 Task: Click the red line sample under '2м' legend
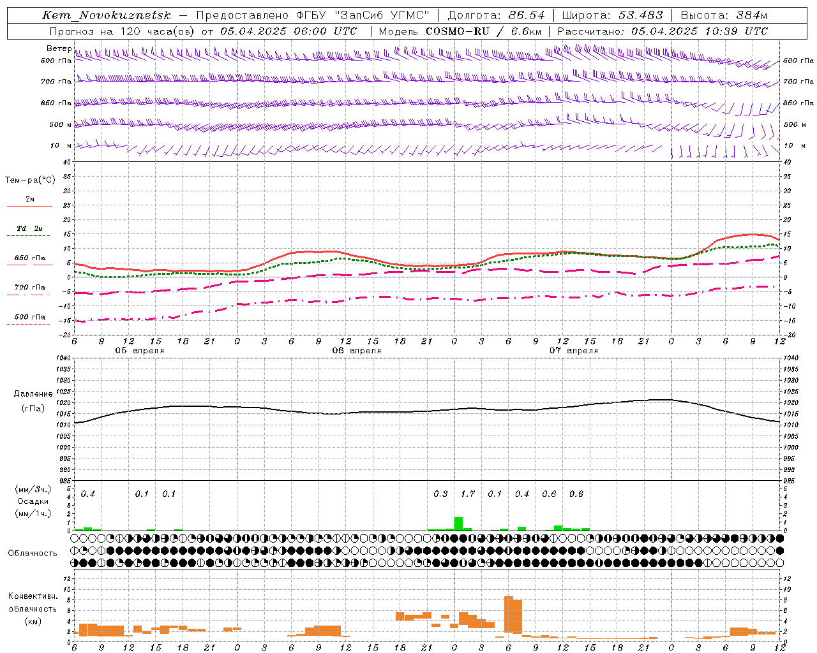29,207
